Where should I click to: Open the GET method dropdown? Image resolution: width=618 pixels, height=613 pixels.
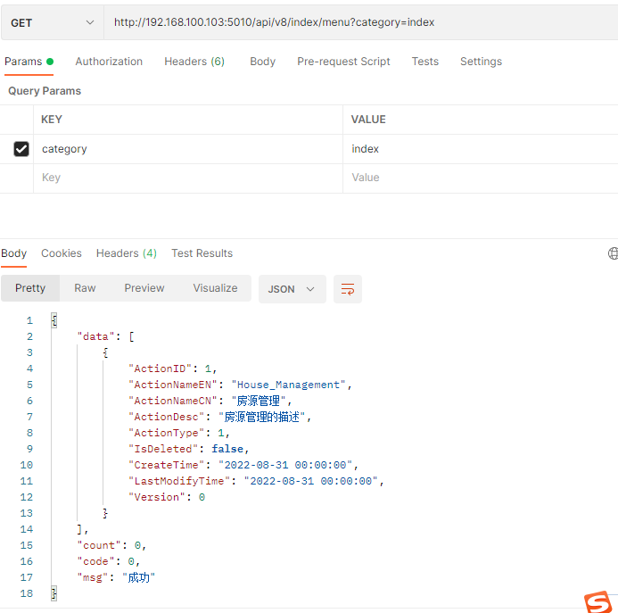[x=52, y=22]
